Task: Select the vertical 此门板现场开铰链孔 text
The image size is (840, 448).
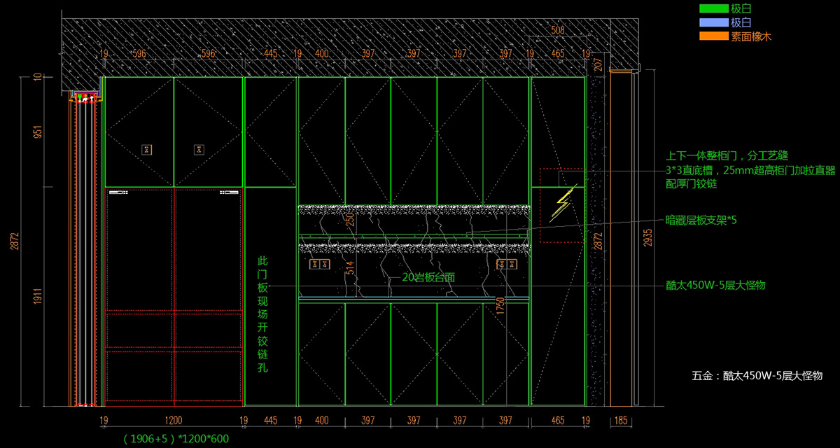Action: pyautogui.click(x=262, y=314)
